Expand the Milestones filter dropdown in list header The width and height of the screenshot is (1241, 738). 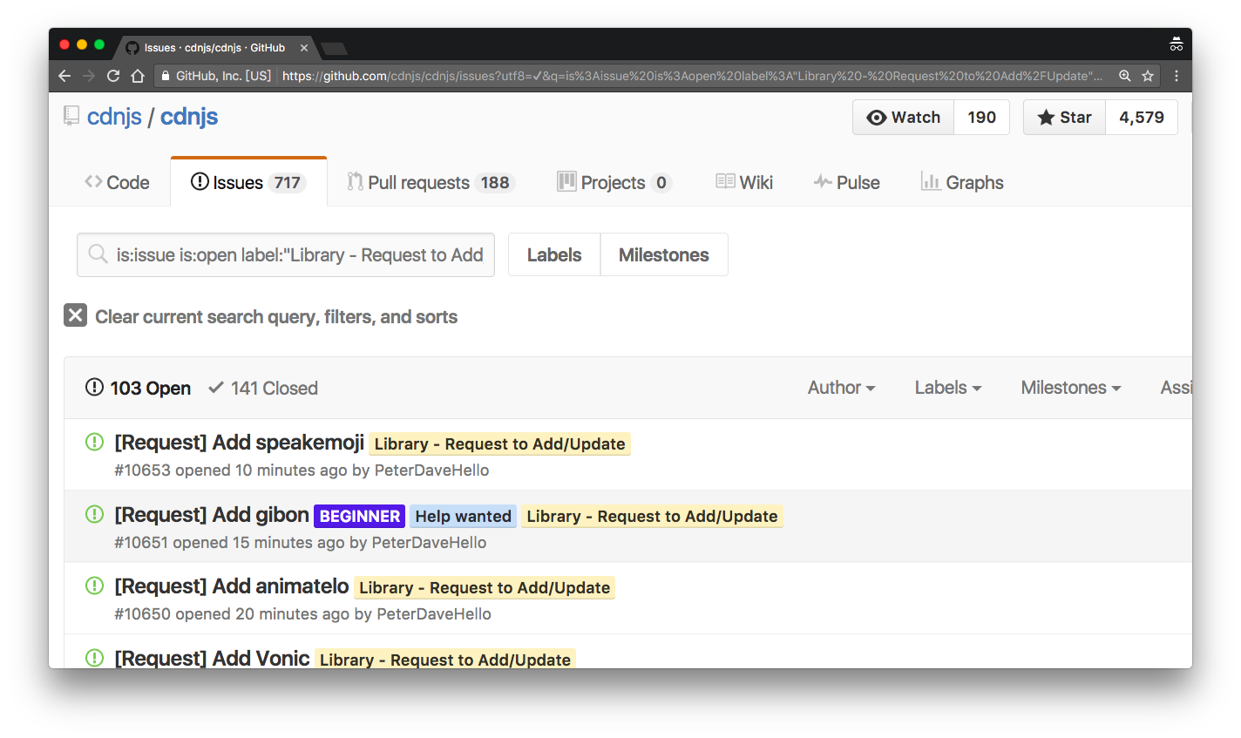[1071, 388]
